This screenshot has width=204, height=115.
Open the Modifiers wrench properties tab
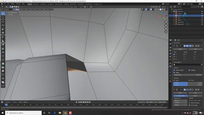(x=170, y=66)
